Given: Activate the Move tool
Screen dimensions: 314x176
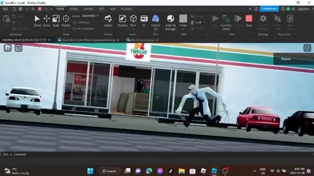Looking at the screenshot, I should click(47, 21).
